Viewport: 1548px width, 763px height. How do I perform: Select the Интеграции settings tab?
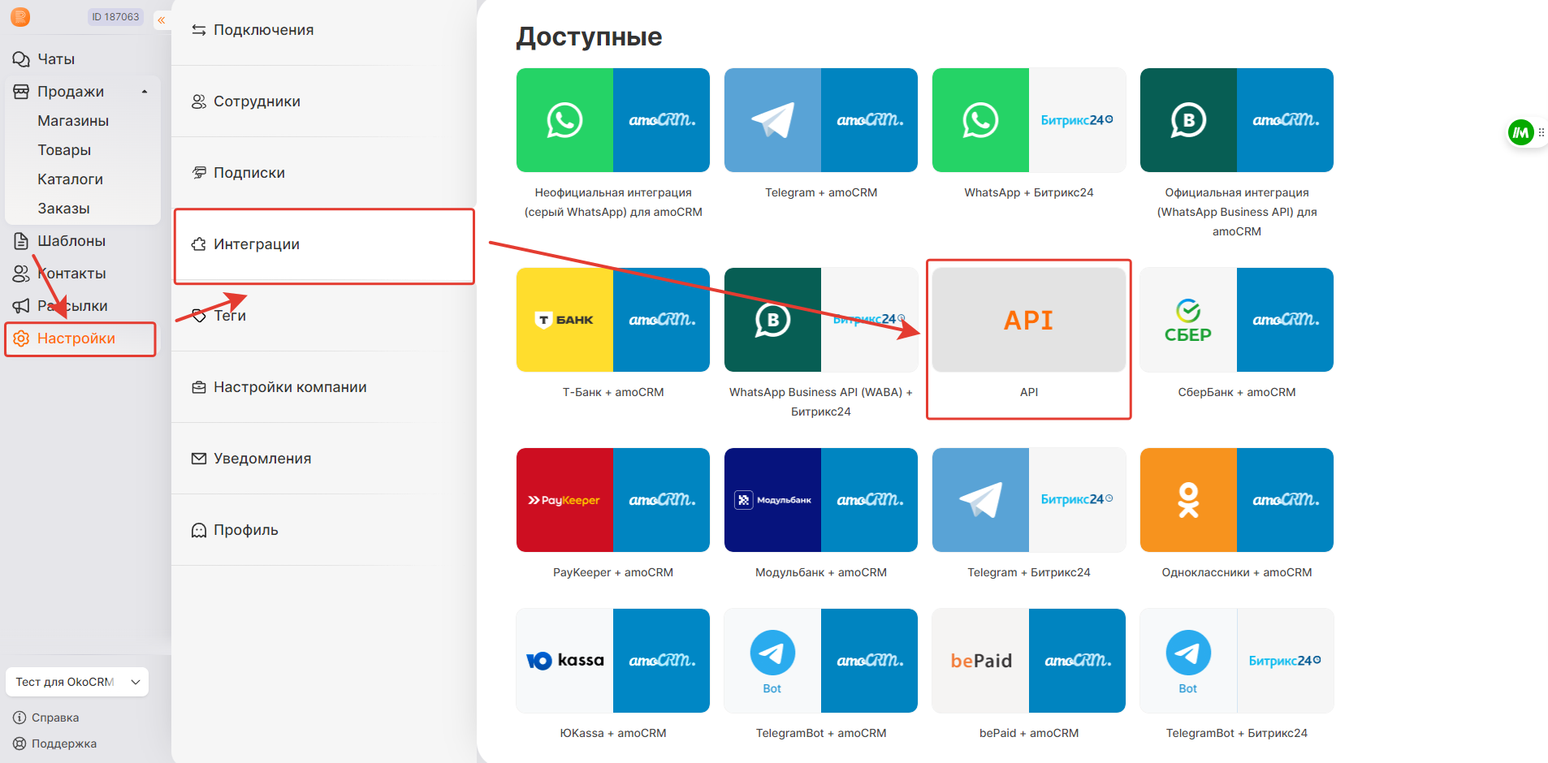(x=323, y=244)
